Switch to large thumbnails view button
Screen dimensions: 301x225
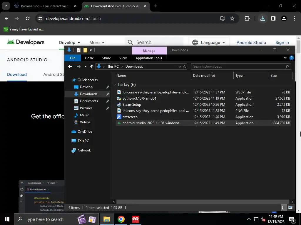(x=290, y=207)
